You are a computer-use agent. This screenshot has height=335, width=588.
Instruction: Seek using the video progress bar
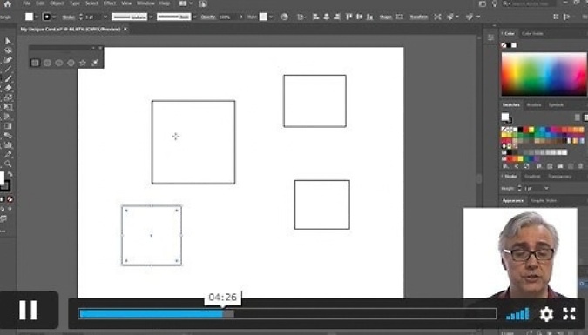click(287, 314)
